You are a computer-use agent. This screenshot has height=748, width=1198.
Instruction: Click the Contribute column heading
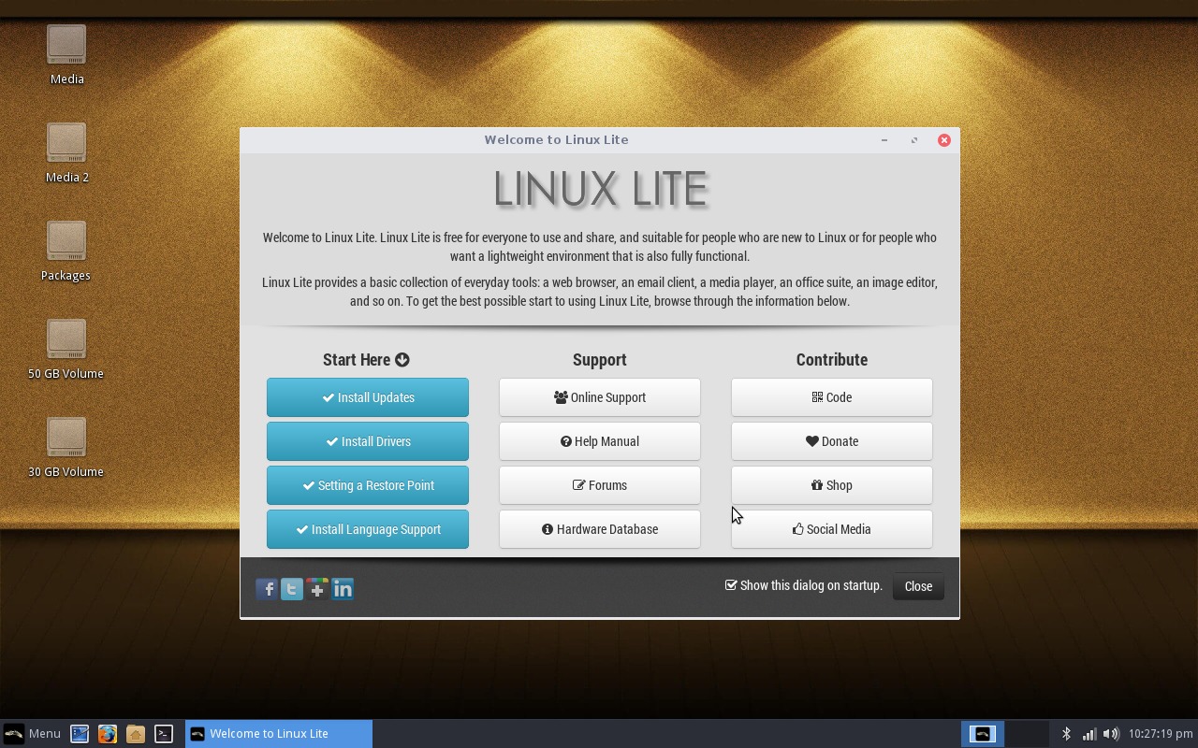tap(832, 360)
